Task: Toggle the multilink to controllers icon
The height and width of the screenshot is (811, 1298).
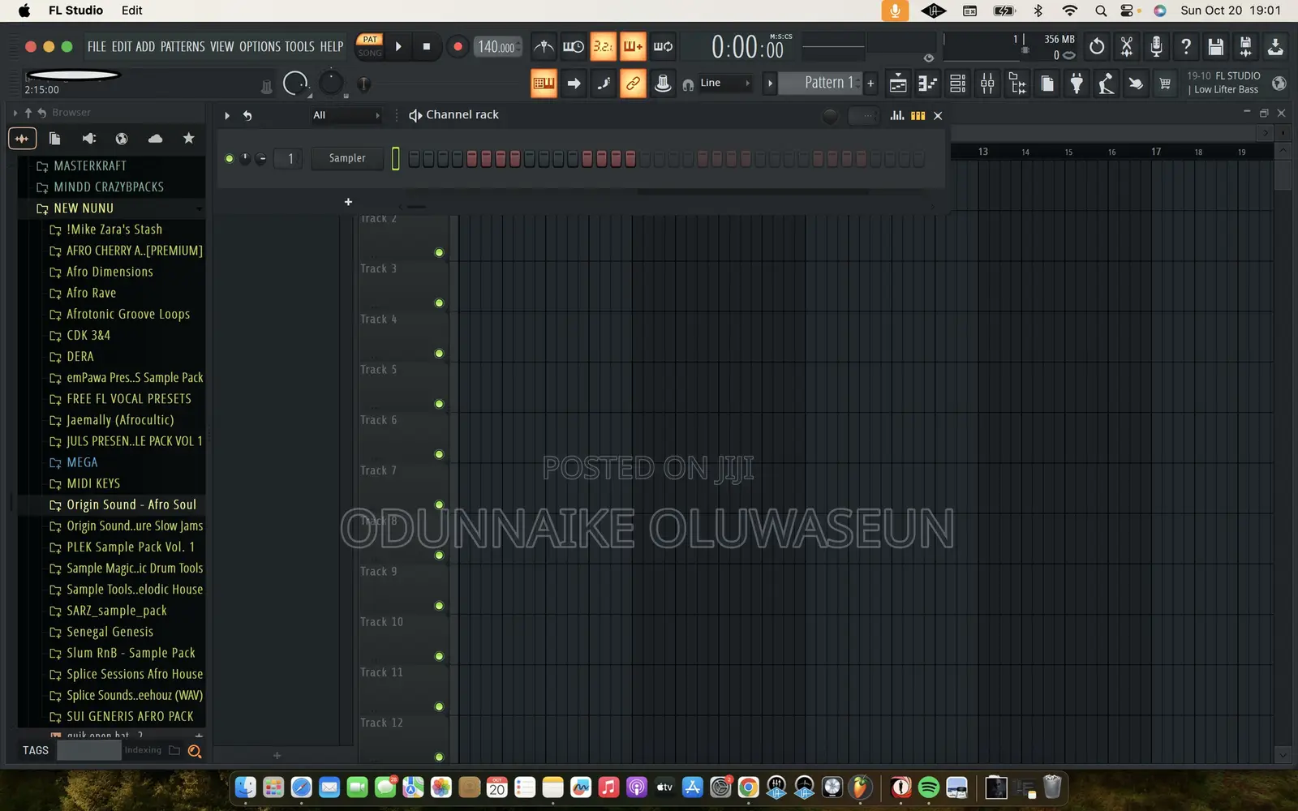Action: (633, 83)
